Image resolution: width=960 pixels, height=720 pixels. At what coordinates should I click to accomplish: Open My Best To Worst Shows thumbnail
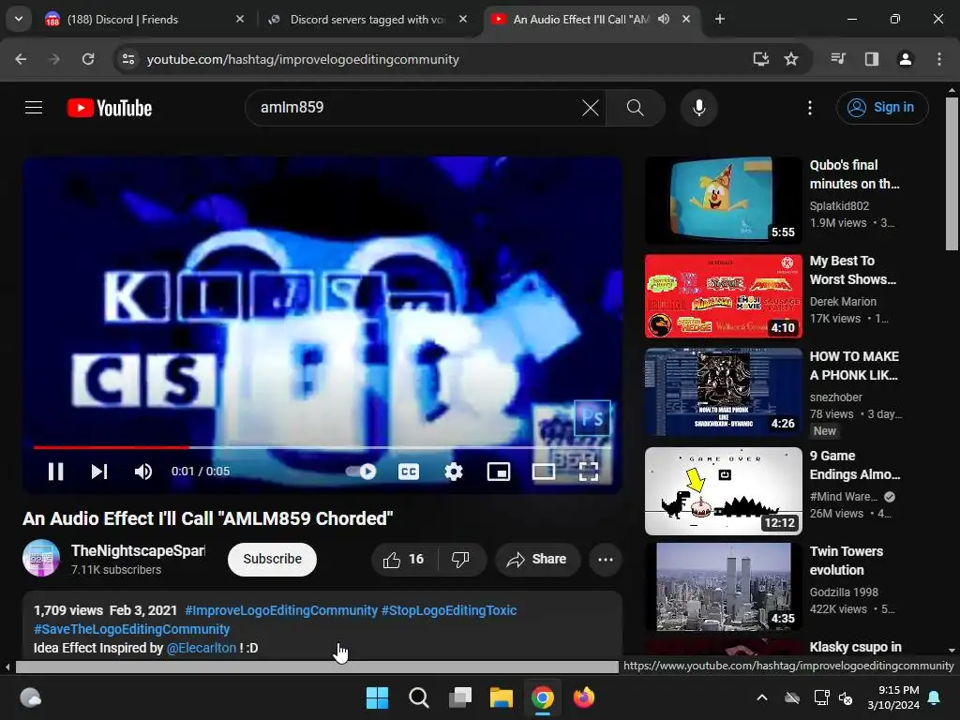click(x=723, y=295)
